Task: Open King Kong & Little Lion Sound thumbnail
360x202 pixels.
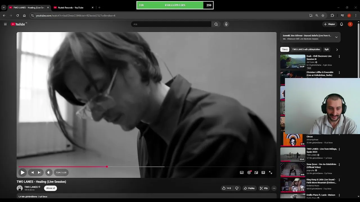Action: pos(293,185)
